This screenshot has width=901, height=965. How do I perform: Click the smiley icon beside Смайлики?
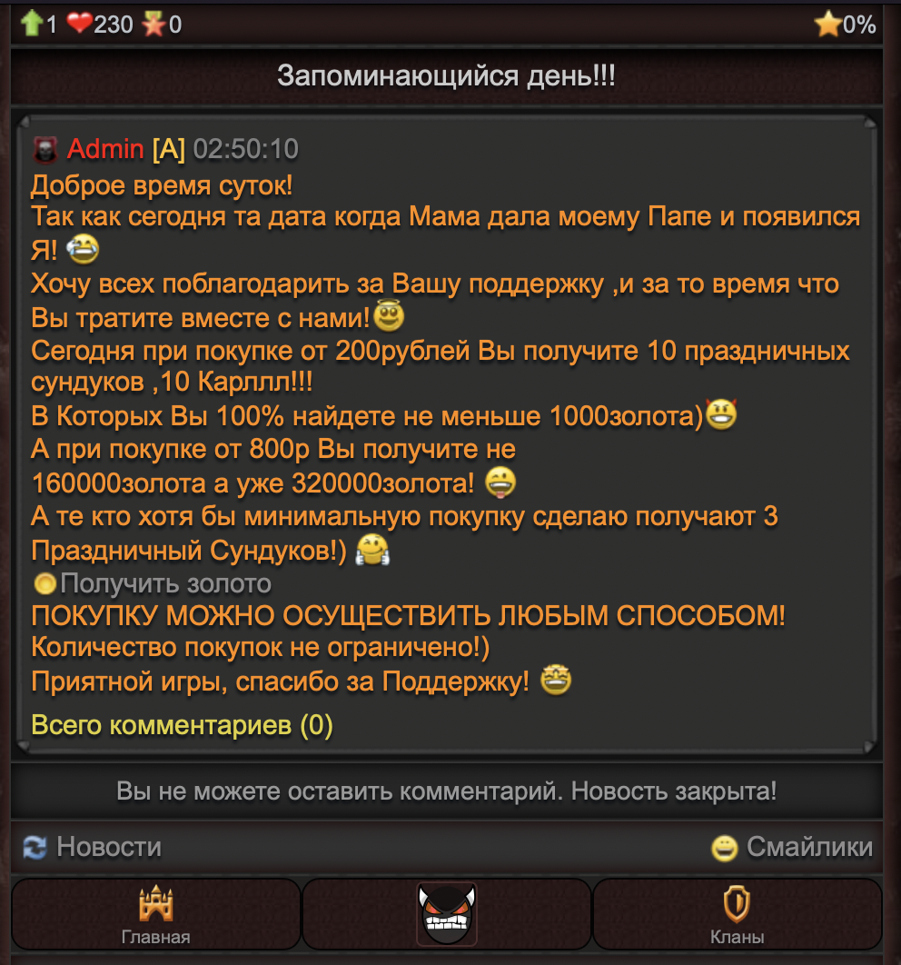coord(725,848)
